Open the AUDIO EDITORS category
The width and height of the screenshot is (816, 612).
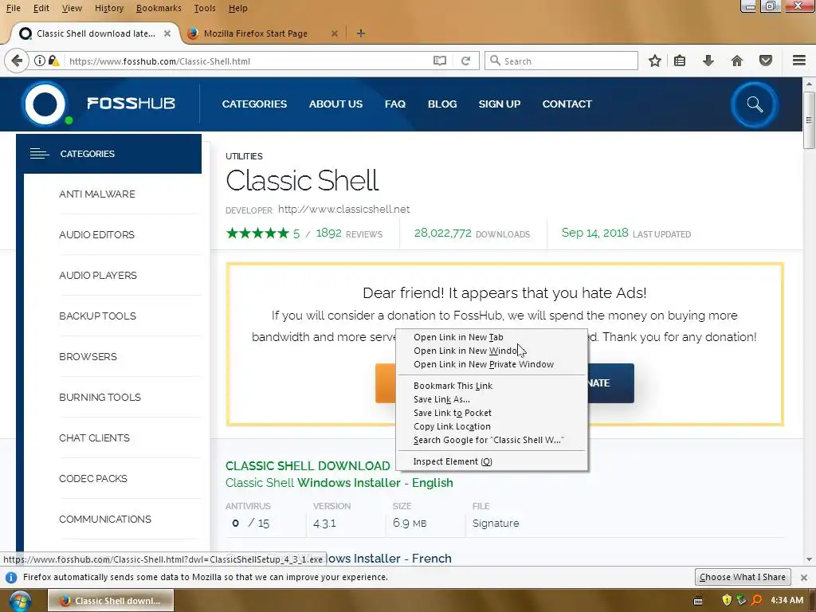96,235
